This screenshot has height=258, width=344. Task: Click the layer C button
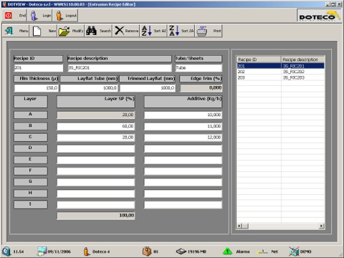click(x=31, y=137)
